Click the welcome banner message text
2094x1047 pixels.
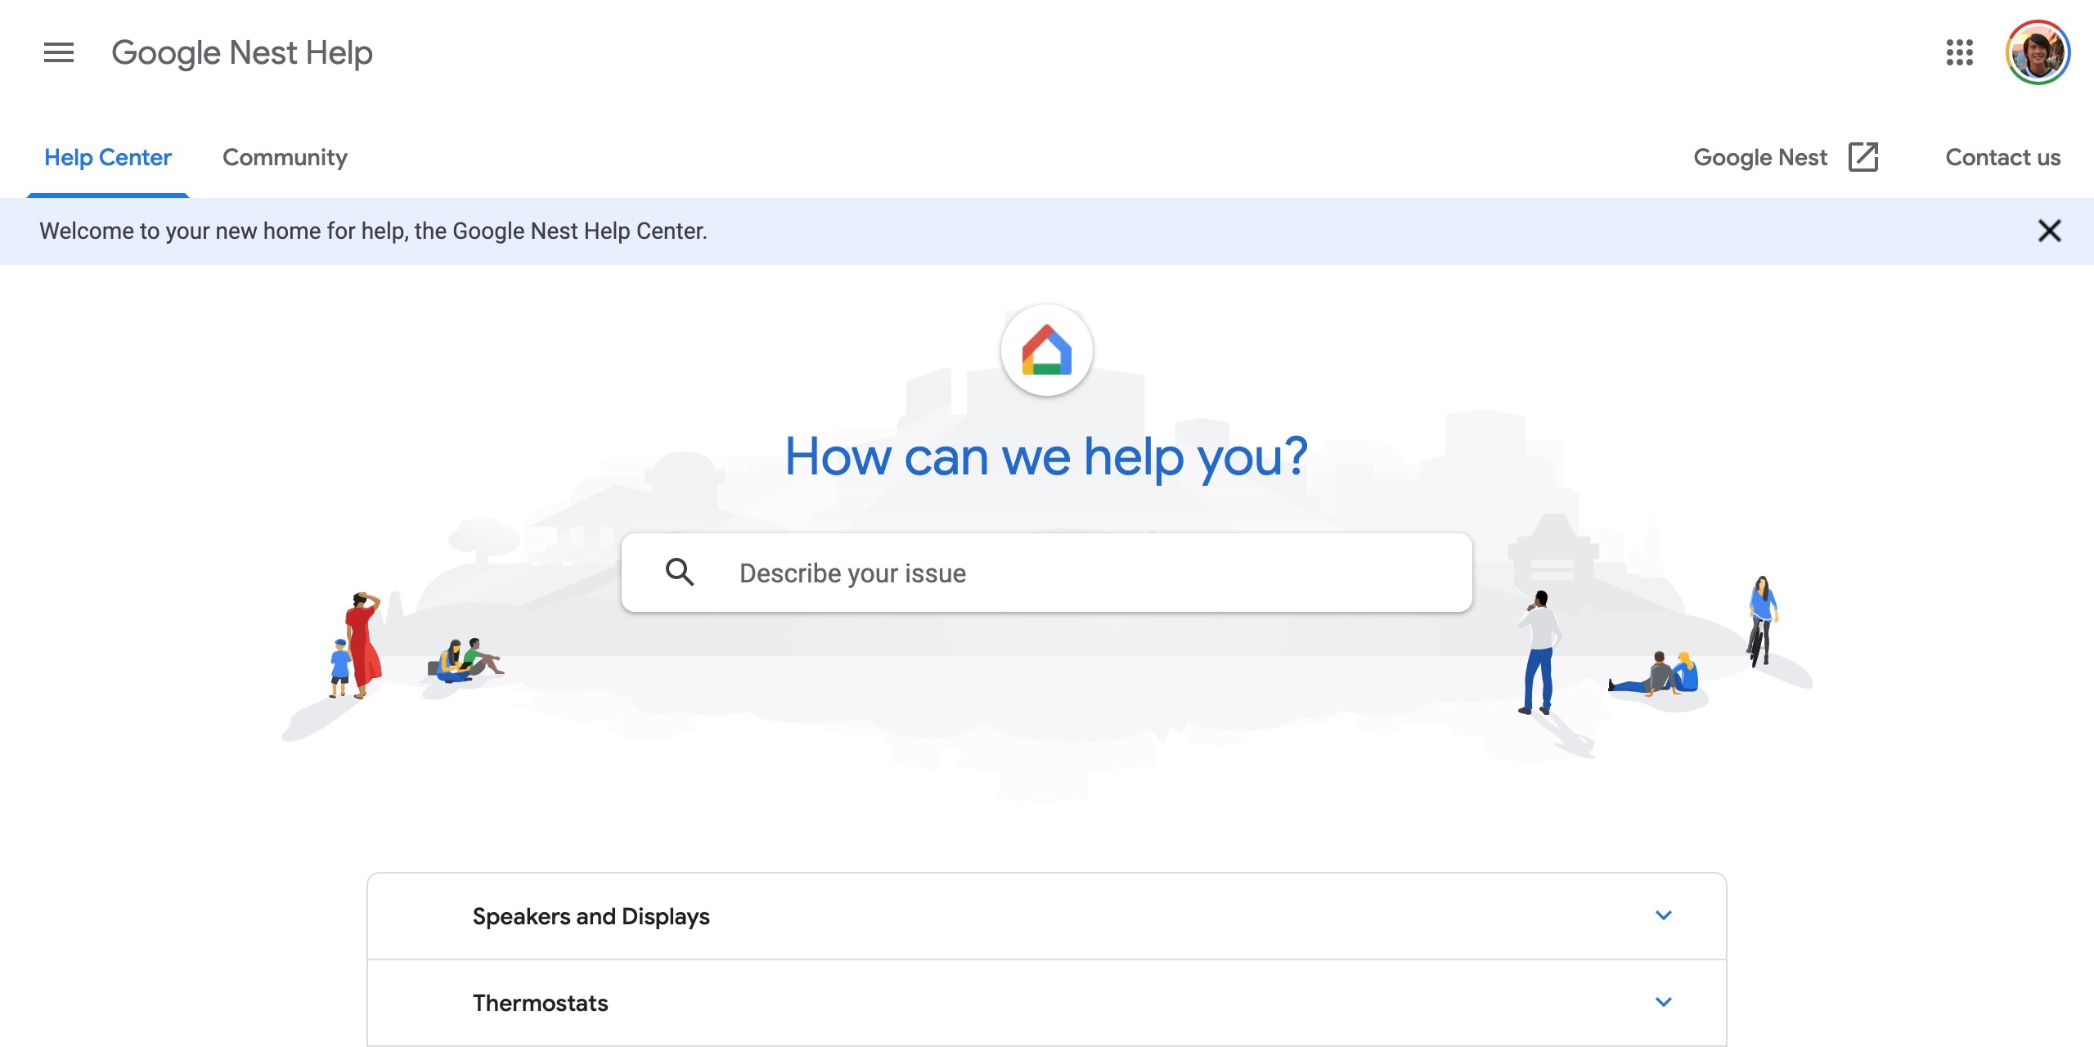click(x=373, y=231)
